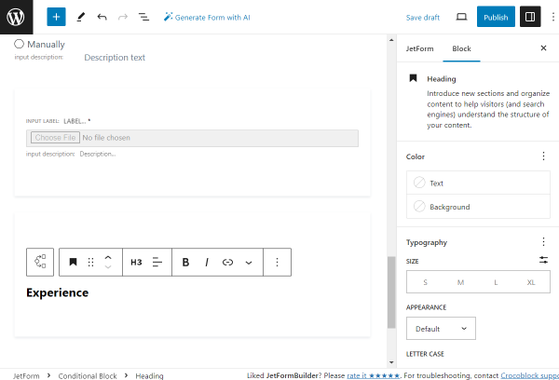Viewport: 559px width, 380px height.
Task: Publish the form
Action: click(x=496, y=17)
